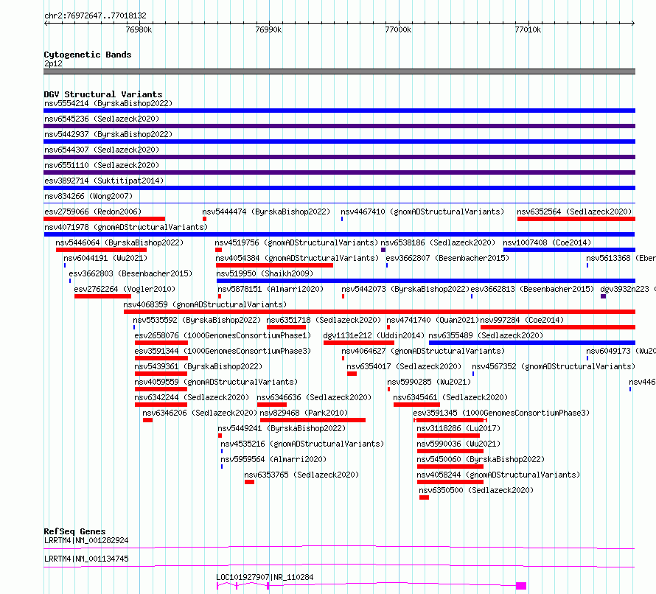
Task: Open nsv5442073 (ByrskaBishop2022) variant
Action: point(405,289)
